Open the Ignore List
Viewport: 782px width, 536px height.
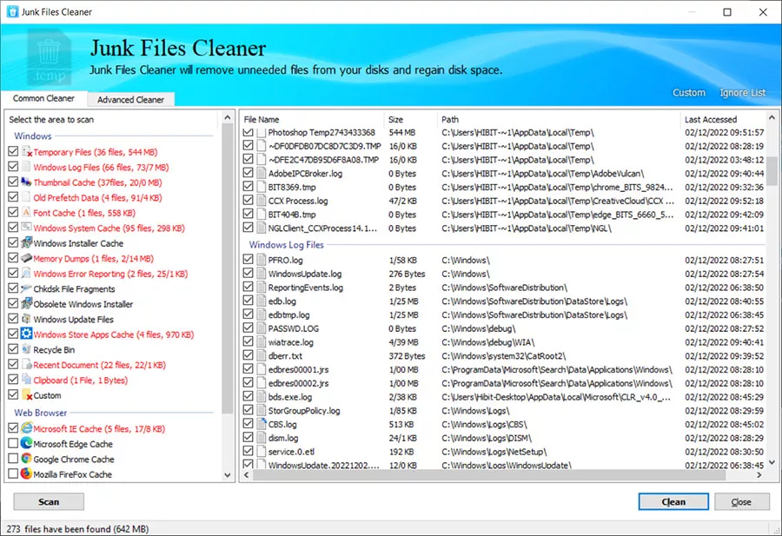click(743, 92)
